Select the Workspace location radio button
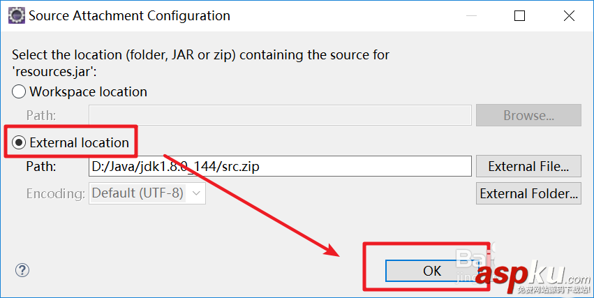Viewport: 594px width, 298px height. tap(19, 91)
